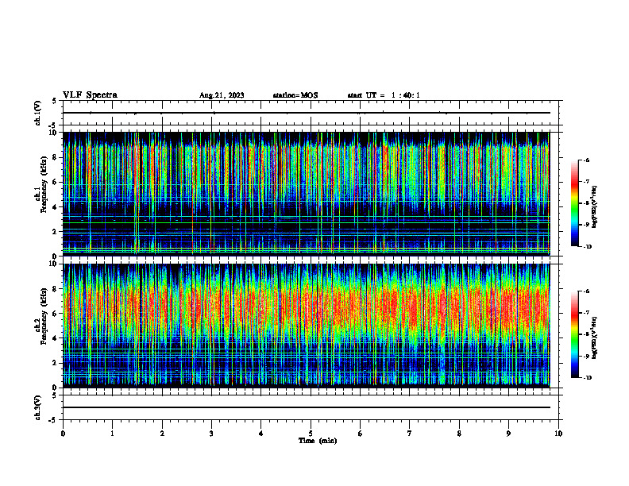Viewport: 629px width, 486px height.
Task: Click the "0" tick on the time axis
Action: (63, 434)
